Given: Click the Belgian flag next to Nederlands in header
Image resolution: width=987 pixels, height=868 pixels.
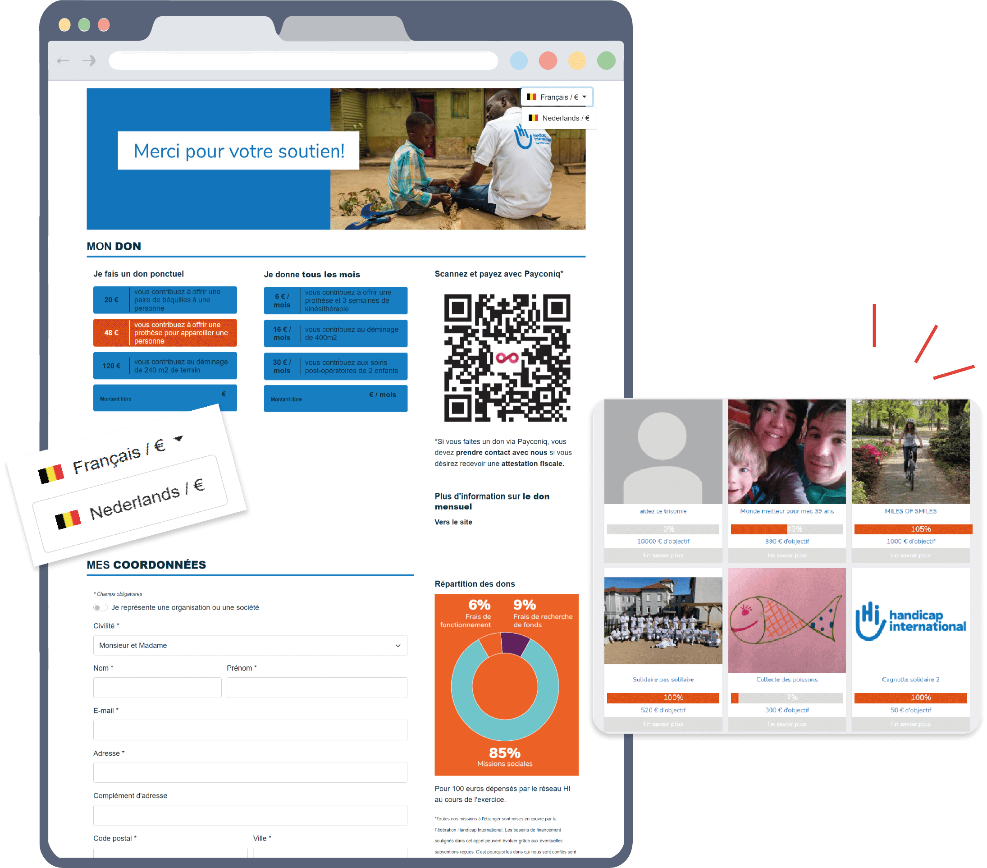Looking at the screenshot, I should (533, 118).
